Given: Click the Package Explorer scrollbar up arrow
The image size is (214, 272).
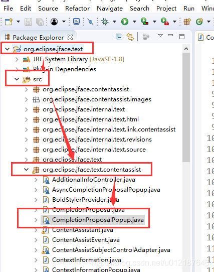Looking at the screenshot, I should 186,49.
